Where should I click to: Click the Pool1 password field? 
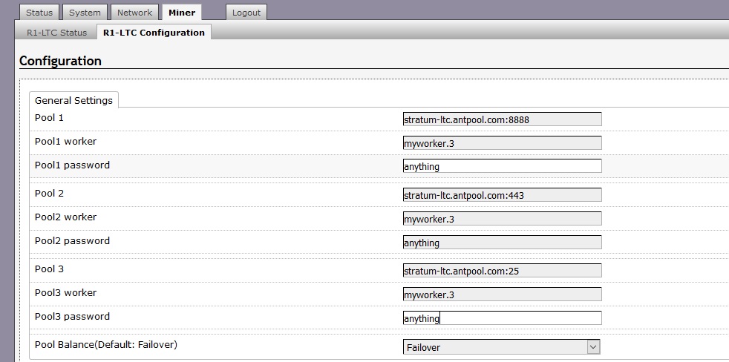pos(502,166)
